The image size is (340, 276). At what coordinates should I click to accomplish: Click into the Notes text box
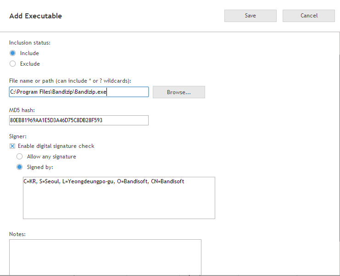click(x=105, y=256)
